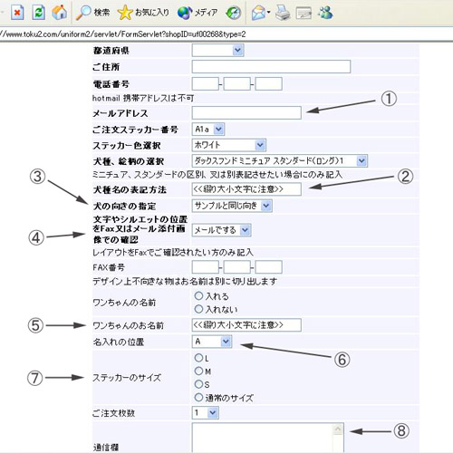The image size is (453, 453).
Task: Click middle 電話番号 phone field
Action: 237,84
